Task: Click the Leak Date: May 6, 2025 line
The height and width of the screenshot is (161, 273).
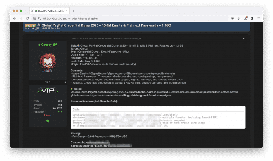Action: (86, 61)
